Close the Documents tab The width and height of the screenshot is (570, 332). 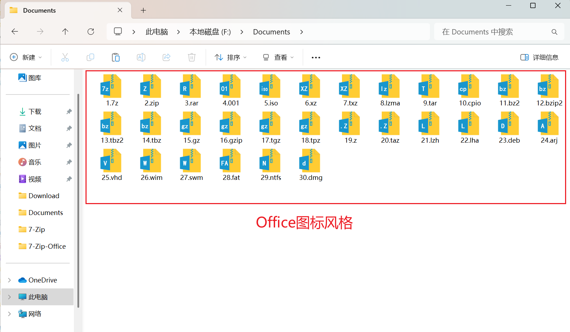(x=120, y=10)
